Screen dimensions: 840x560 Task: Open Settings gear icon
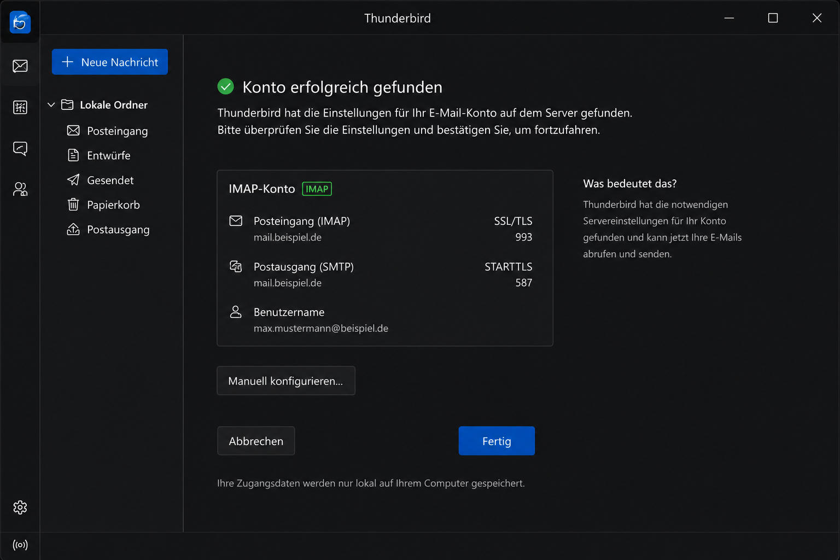coord(20,507)
